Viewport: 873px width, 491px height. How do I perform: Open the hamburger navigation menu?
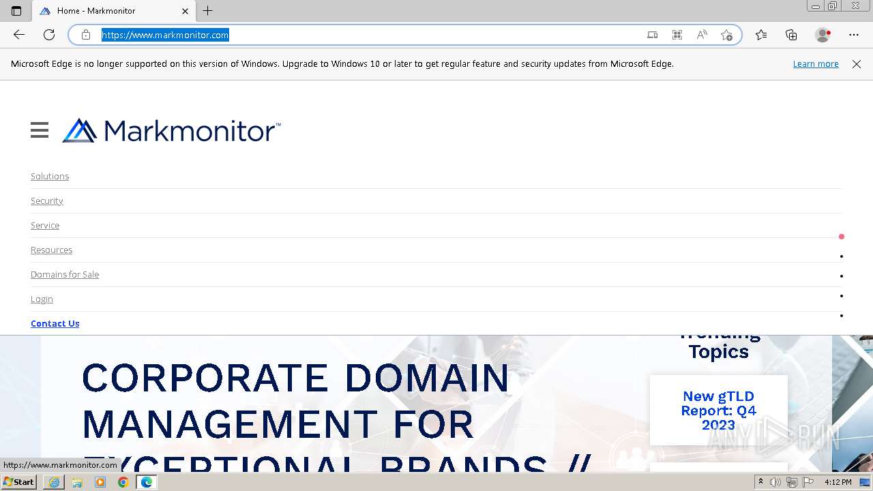[x=40, y=130]
